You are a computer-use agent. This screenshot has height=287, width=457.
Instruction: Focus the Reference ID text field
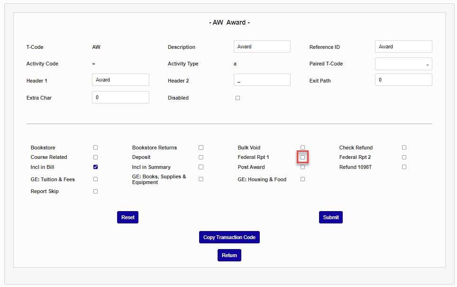pyautogui.click(x=403, y=47)
